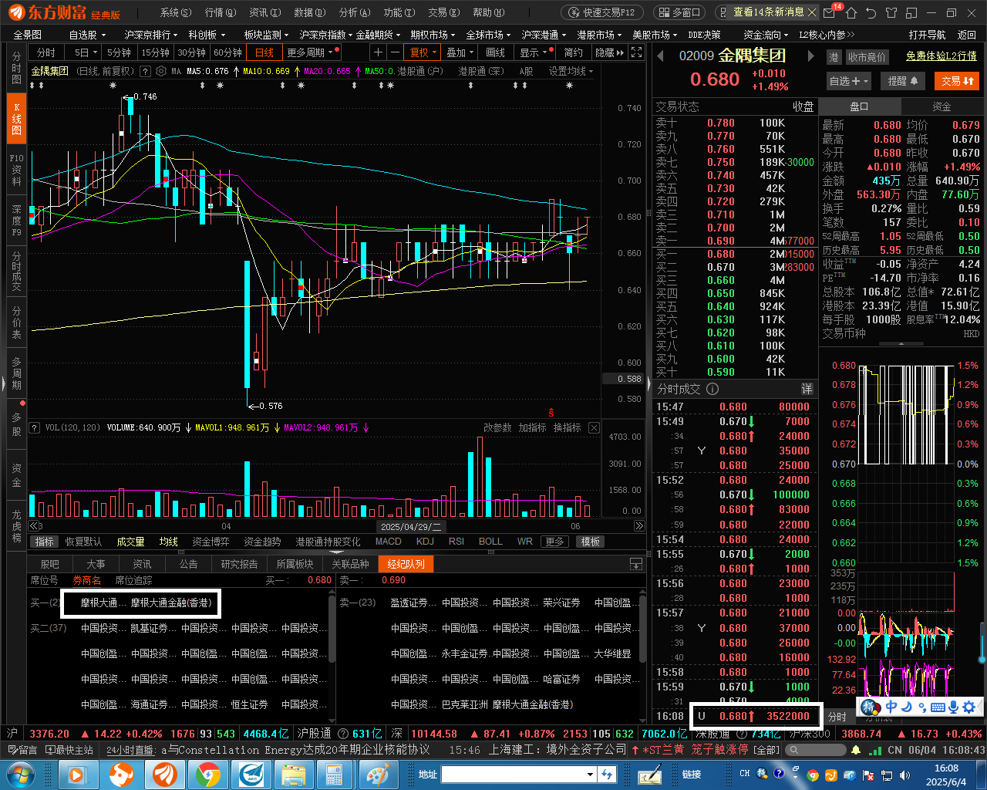Close the VOL indicator panel
The image size is (987, 790).
594,427
